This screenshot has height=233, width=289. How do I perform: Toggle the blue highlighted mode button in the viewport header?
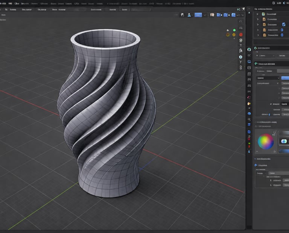point(198,15)
